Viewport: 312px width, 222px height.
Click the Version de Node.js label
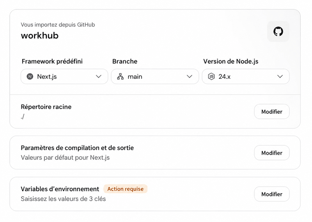pyautogui.click(x=231, y=62)
